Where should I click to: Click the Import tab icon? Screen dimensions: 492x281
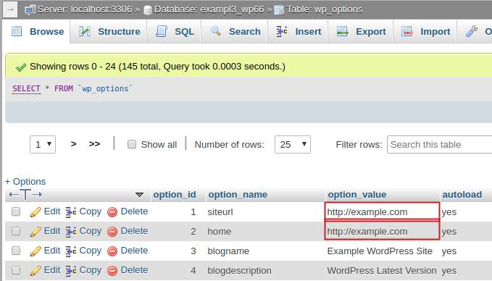pyautogui.click(x=407, y=31)
